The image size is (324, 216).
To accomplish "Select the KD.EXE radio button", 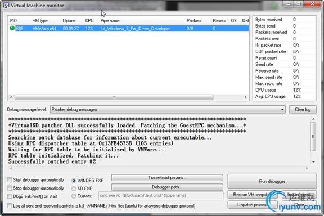I will (74, 188).
